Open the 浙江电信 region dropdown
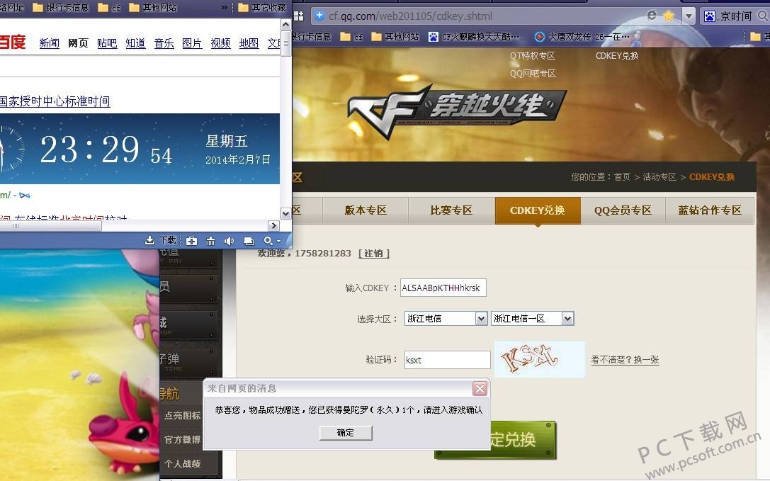Screen dimensions: 770x481 [446, 318]
